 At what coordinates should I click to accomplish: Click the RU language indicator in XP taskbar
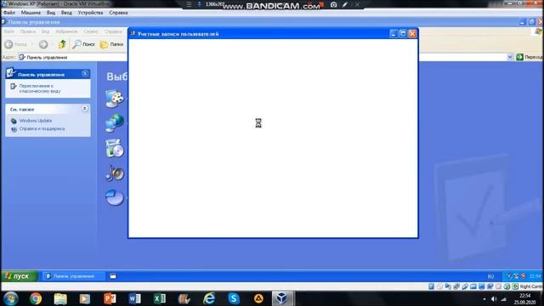[x=490, y=276]
